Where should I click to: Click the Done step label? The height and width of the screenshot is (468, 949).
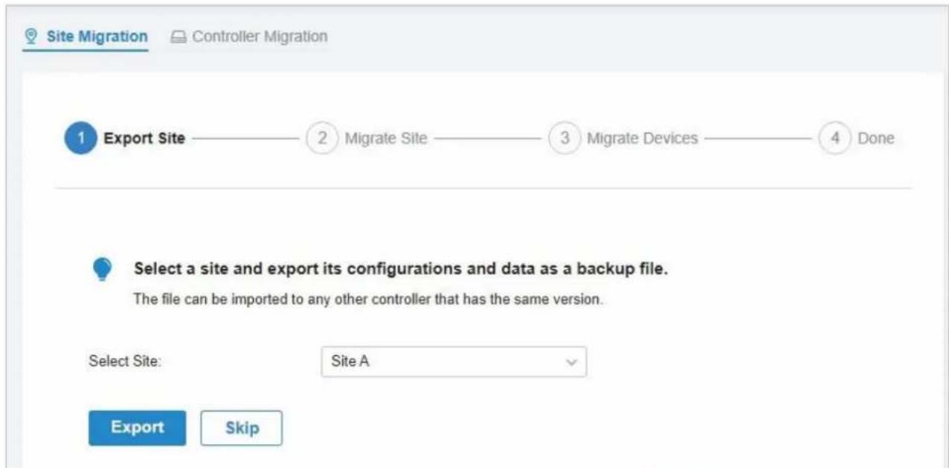click(876, 138)
